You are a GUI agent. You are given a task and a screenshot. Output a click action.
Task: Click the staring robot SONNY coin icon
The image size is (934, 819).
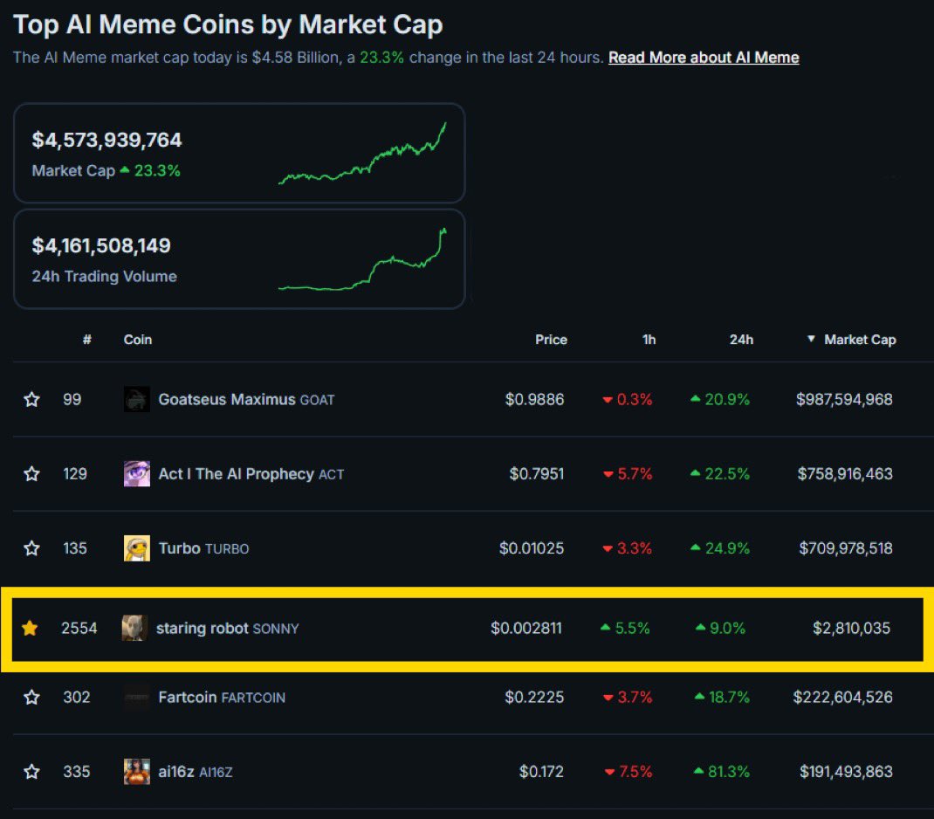(135, 628)
